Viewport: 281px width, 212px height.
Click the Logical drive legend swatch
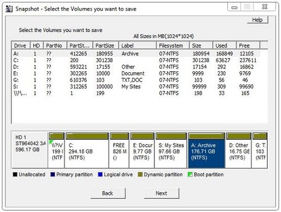point(100,174)
